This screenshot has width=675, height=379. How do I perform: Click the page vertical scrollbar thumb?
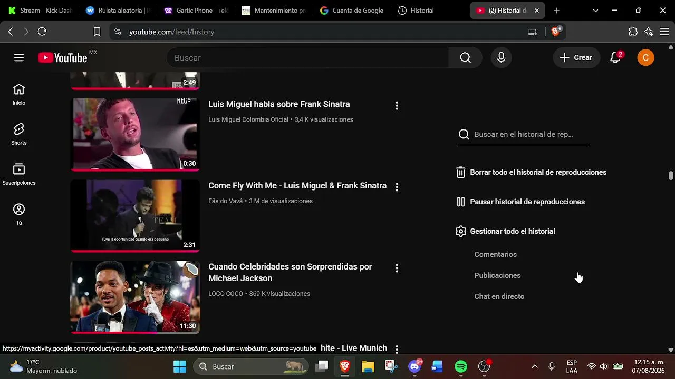(x=671, y=175)
